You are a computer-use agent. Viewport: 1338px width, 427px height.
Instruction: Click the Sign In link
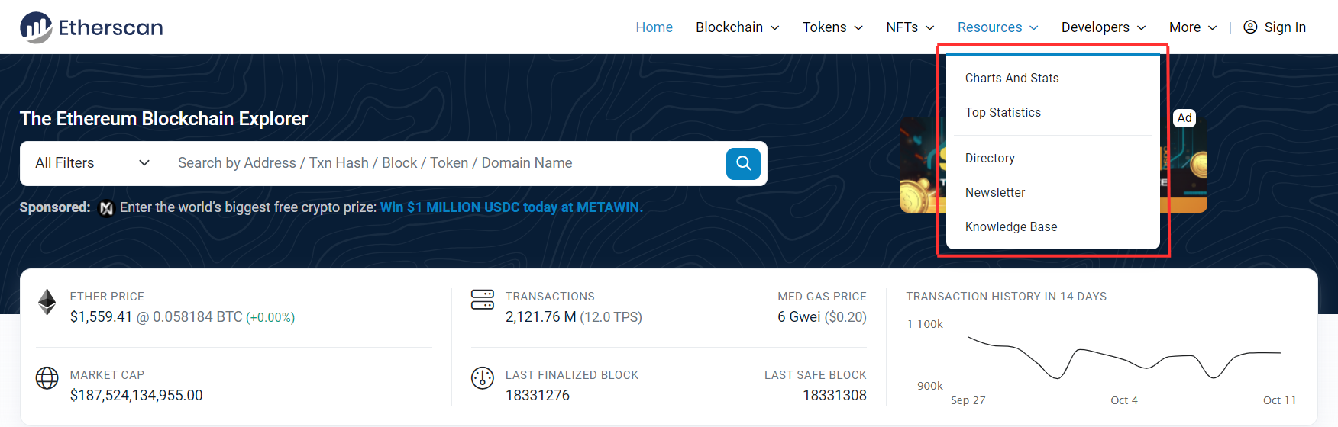[1285, 27]
